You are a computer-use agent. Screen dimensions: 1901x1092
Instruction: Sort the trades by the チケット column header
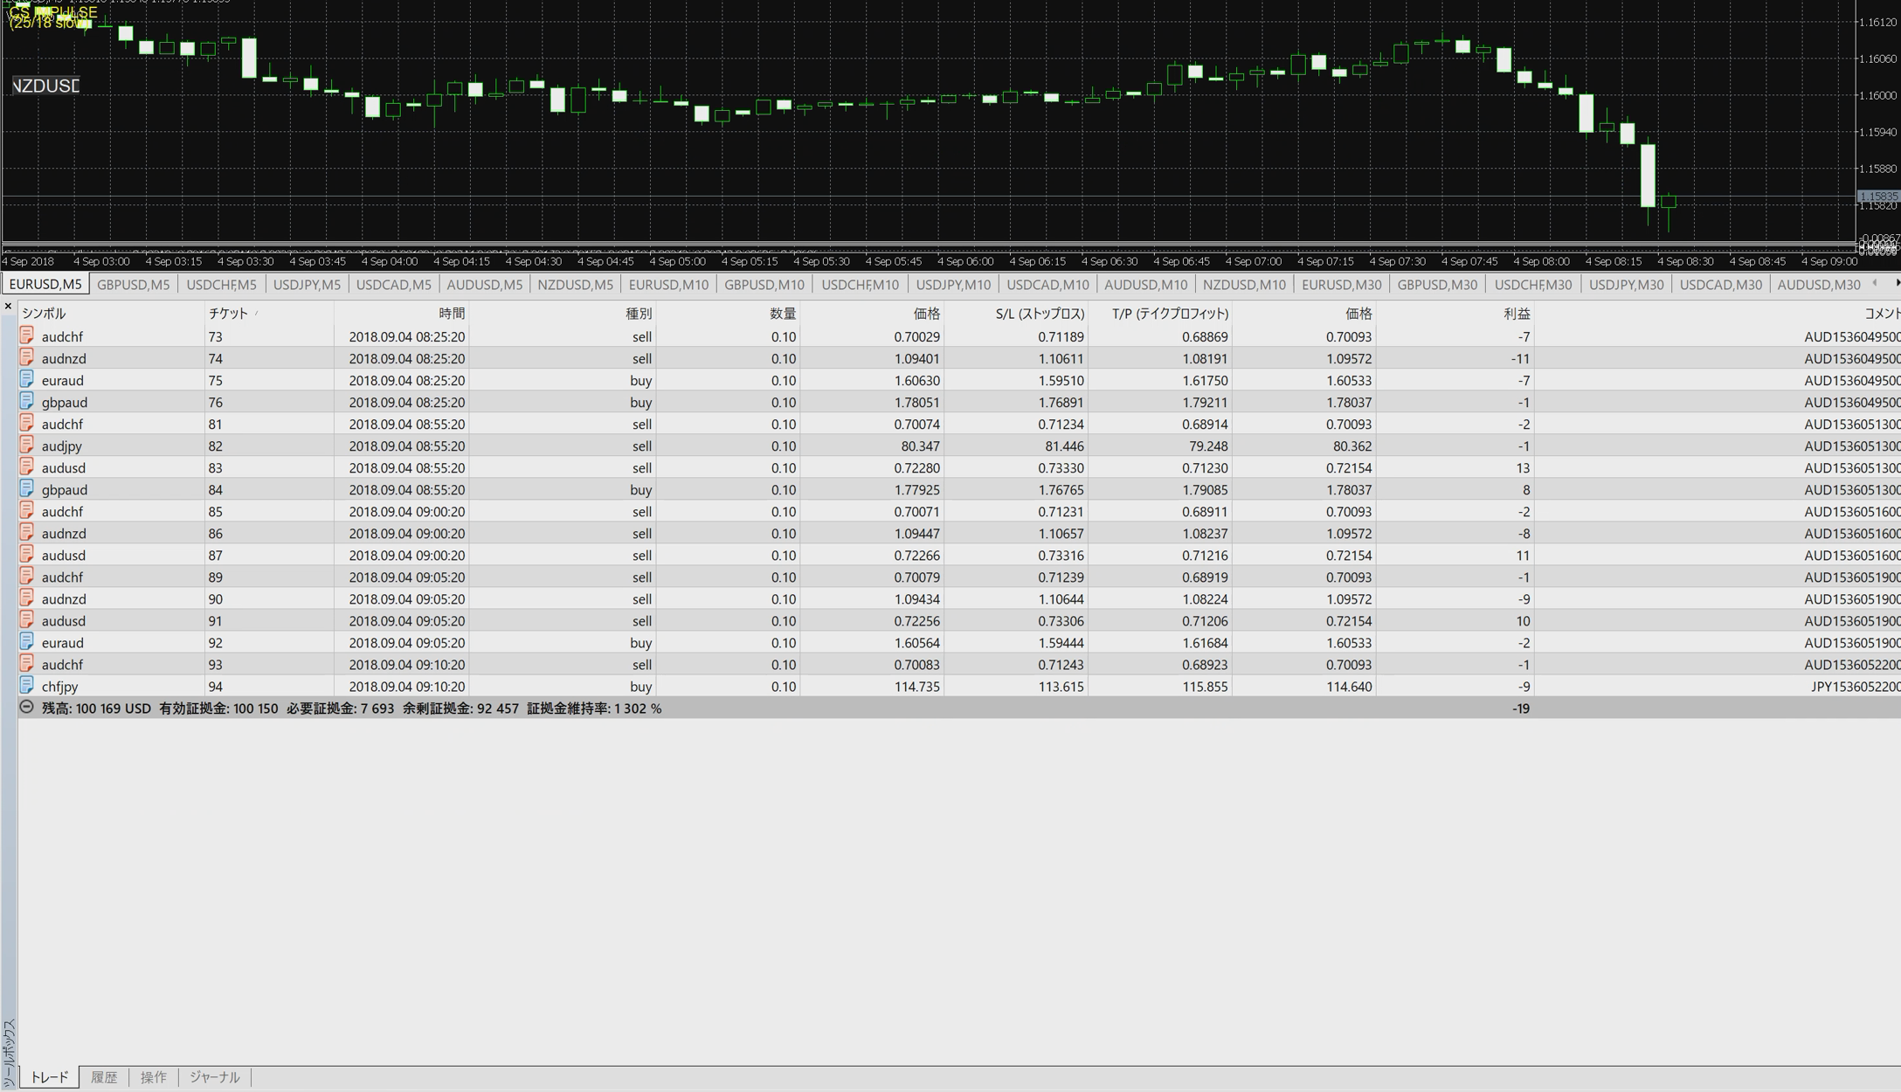click(x=229, y=313)
